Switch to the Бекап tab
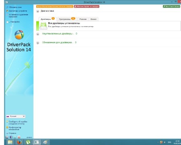Viewport: 181px width, 145px height. pos(93,19)
